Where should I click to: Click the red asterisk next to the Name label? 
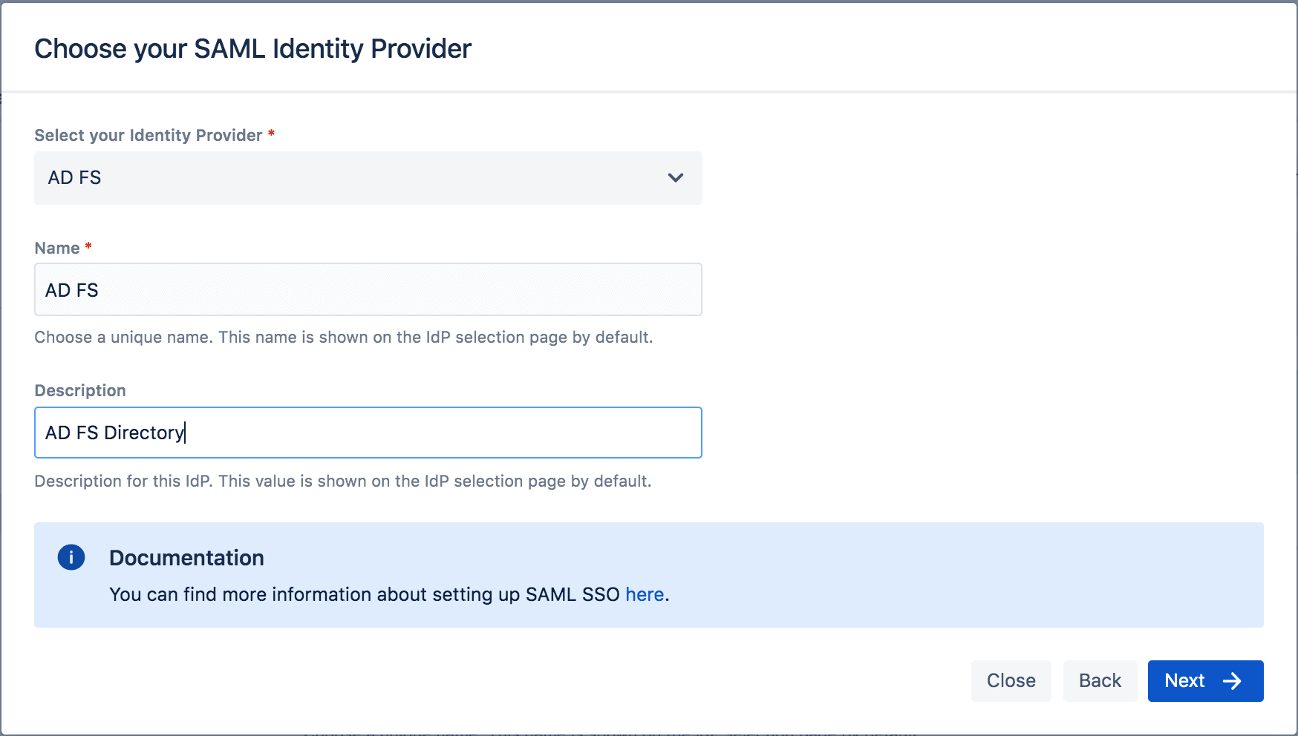88,247
